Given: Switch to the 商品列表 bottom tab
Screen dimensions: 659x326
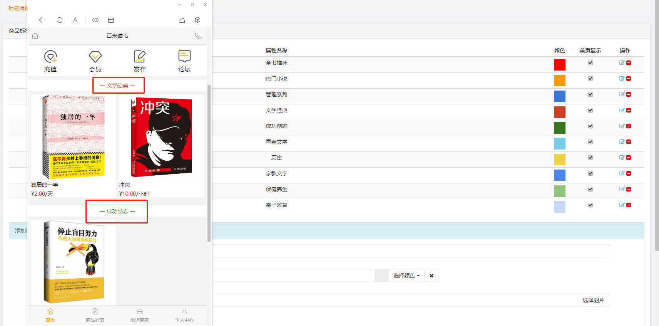Looking at the screenshot, I should [x=95, y=315].
